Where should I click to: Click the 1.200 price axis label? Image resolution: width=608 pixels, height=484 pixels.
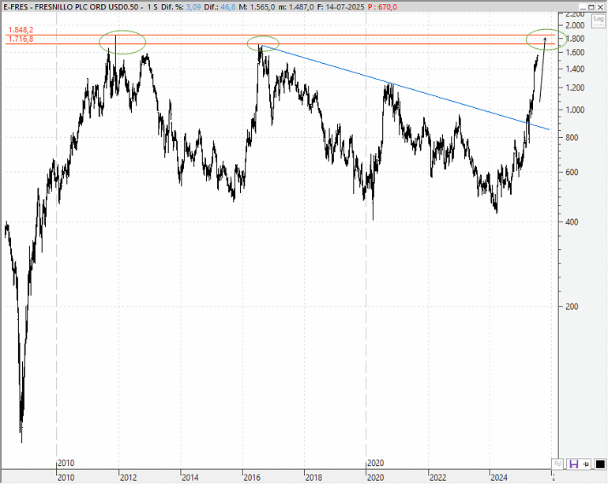pos(575,88)
